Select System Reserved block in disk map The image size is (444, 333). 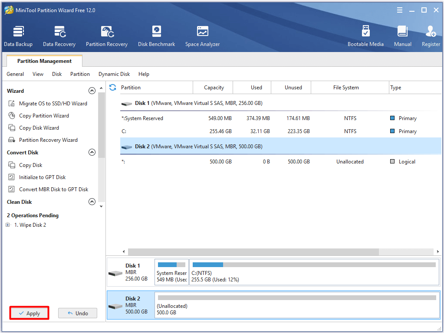pos(171,272)
